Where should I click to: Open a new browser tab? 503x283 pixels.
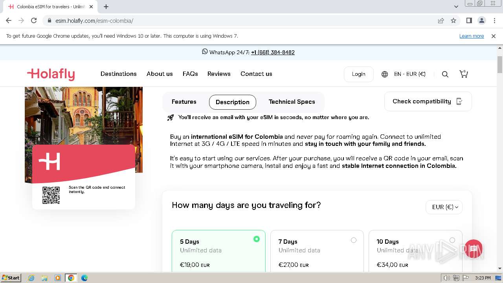[x=106, y=7]
